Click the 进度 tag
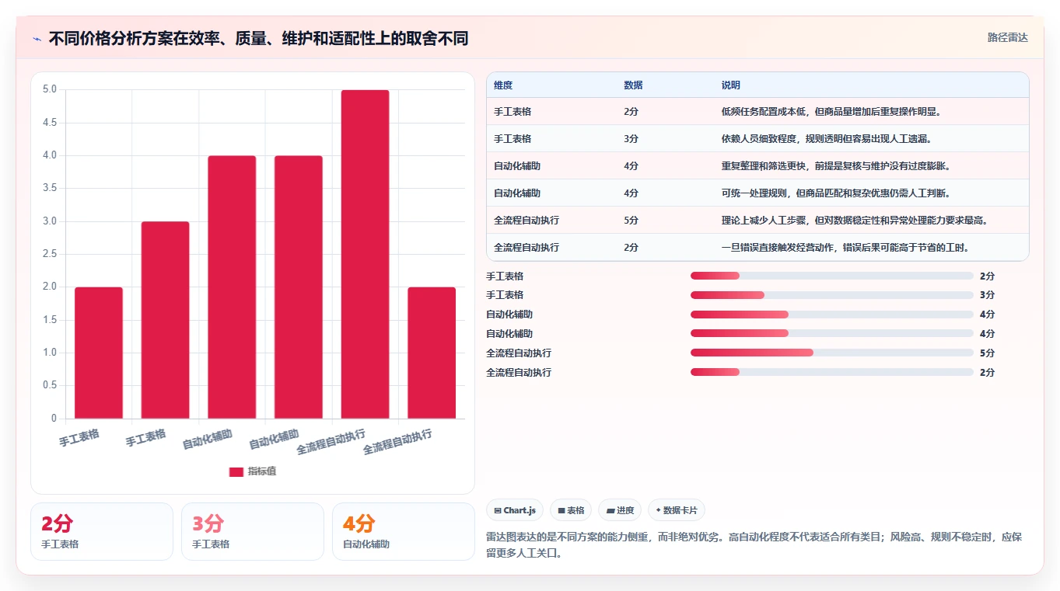The height and width of the screenshot is (591, 1060). pyautogui.click(x=620, y=510)
